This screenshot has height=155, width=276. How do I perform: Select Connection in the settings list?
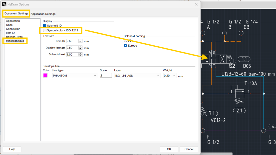click(x=13, y=29)
